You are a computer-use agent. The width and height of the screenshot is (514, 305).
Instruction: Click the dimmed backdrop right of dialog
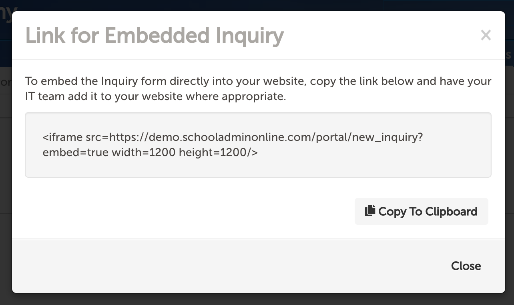coord(510,160)
